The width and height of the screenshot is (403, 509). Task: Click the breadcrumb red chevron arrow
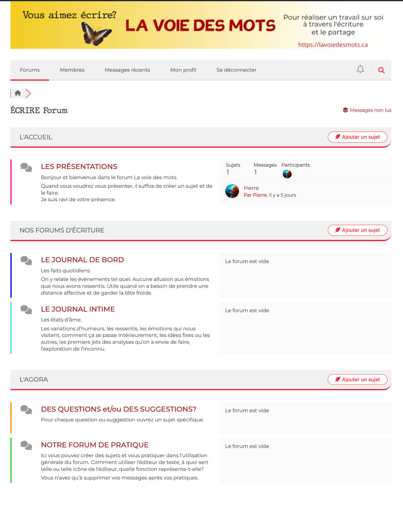[28, 93]
